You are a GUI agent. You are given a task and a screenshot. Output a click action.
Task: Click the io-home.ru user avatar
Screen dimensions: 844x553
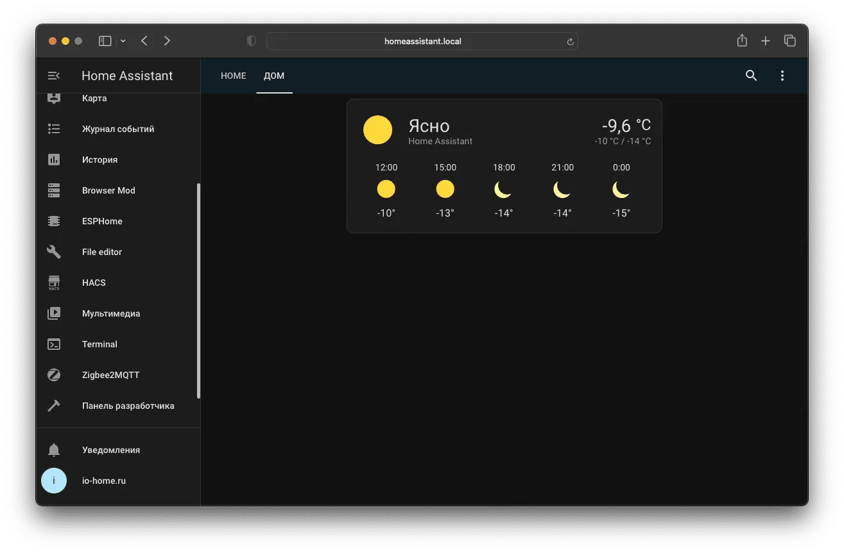pos(54,481)
